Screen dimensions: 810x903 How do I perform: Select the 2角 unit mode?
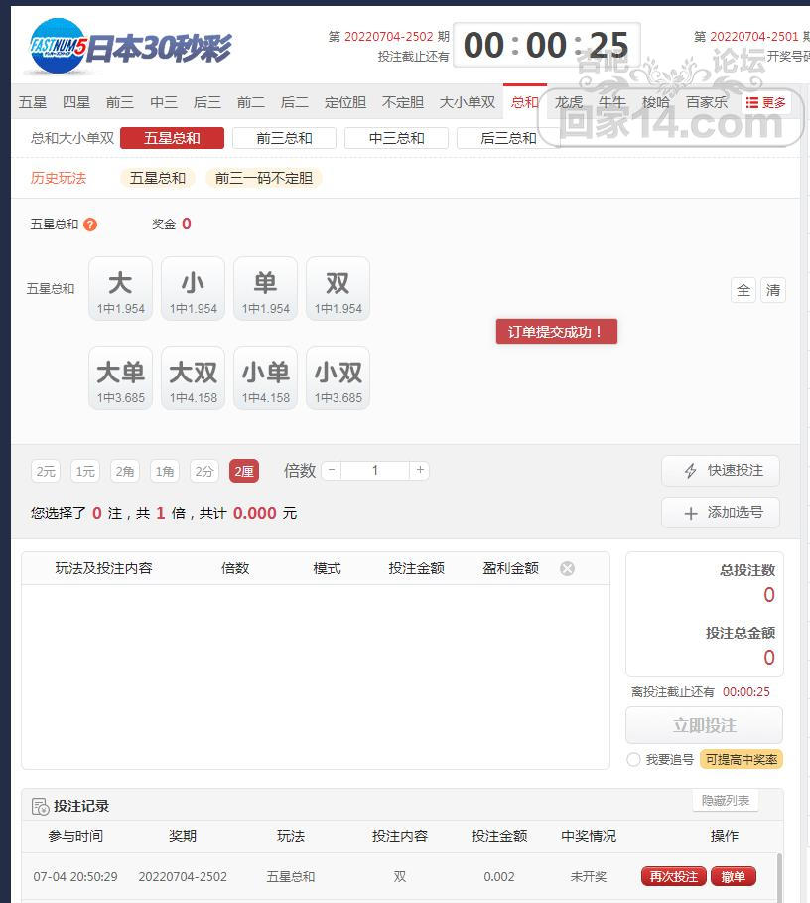click(125, 472)
